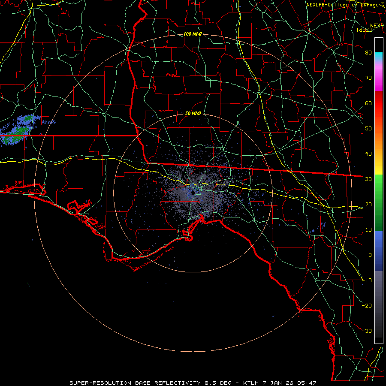Viewport: 386px width, 386px height.
Task: Click the -30 value on the dBZ scale
Action: pos(367,331)
